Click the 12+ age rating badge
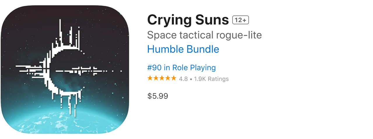Viewport: 373px width, 139px height. (240, 20)
